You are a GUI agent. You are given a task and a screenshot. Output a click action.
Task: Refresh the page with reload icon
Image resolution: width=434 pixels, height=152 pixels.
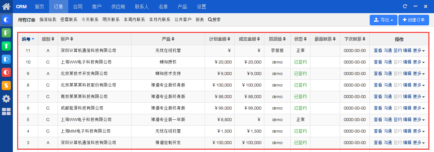coord(405,6)
